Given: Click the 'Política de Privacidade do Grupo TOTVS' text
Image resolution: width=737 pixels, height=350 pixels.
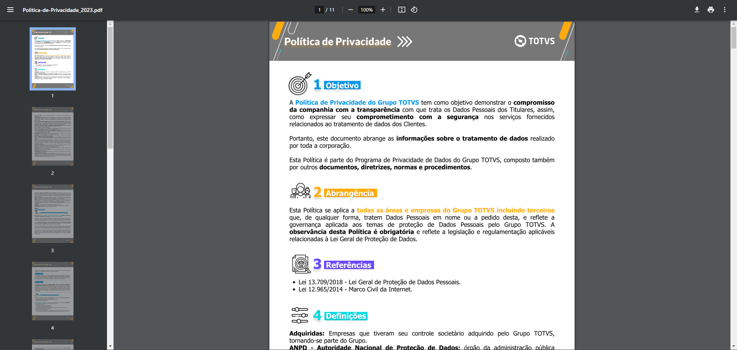Looking at the screenshot, I should point(357,102).
